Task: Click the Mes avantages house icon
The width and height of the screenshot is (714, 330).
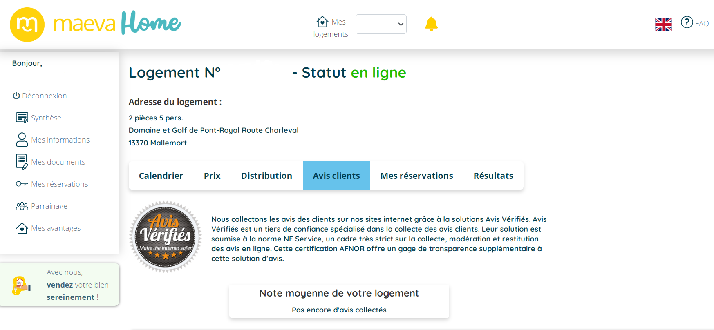Action: pos(22,228)
